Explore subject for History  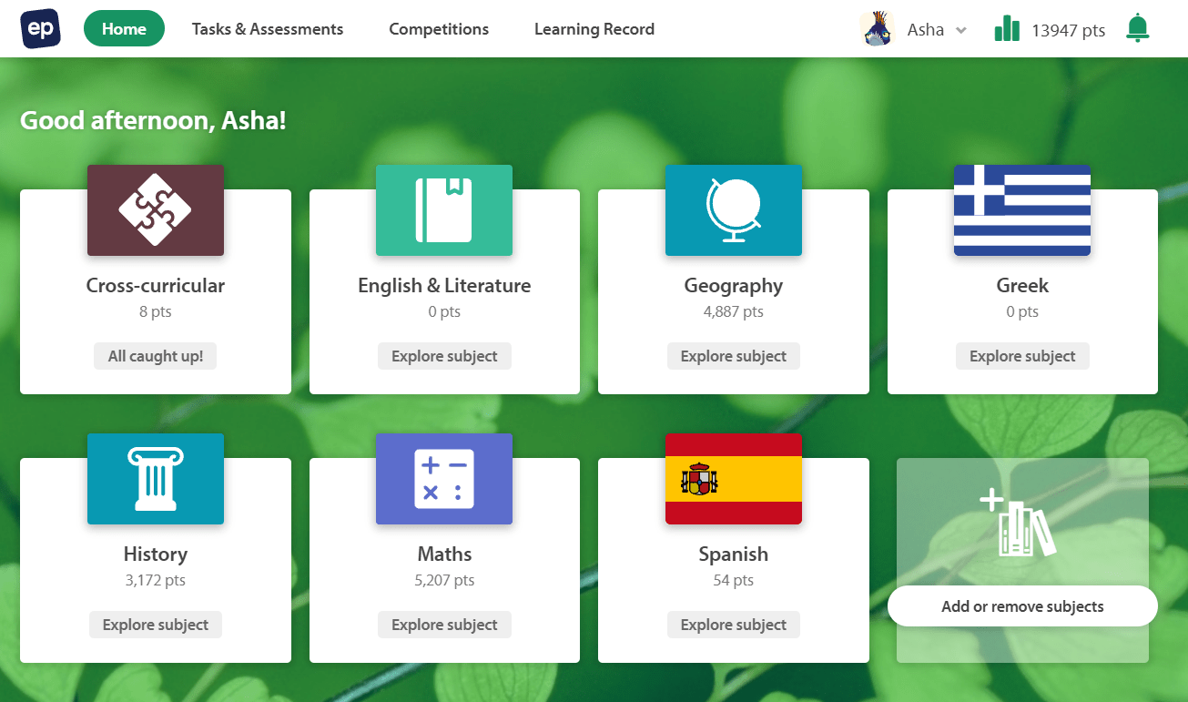156,625
